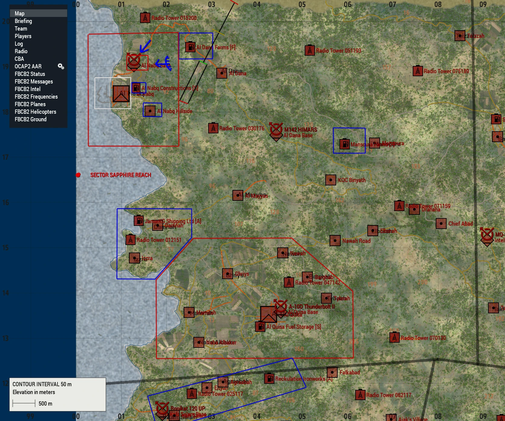
Task: Select the Al Dana Farms fuel icon
Action: click(190, 47)
